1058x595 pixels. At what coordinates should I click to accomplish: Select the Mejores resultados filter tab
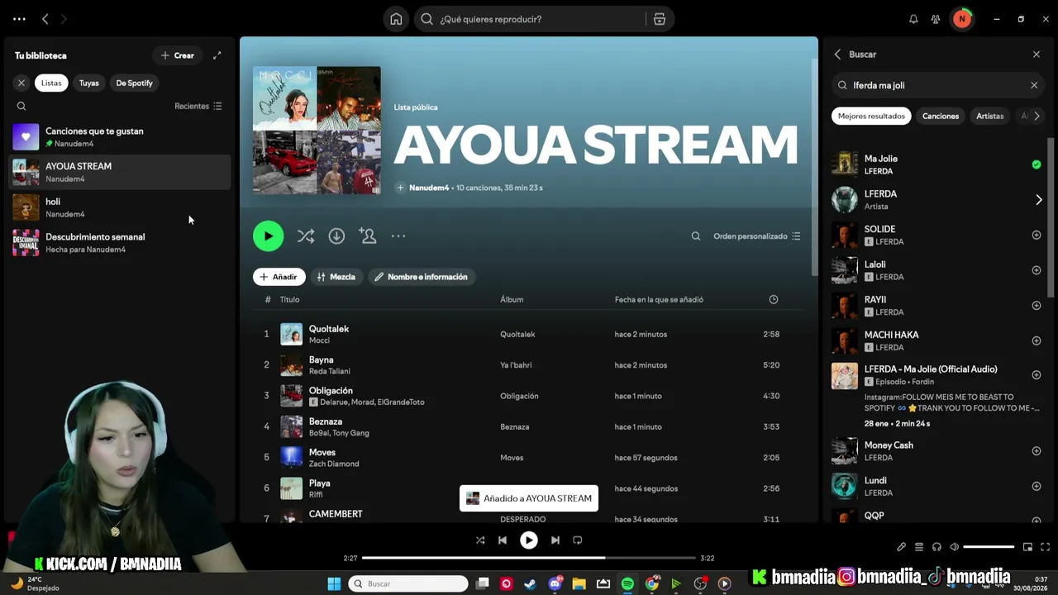click(871, 117)
